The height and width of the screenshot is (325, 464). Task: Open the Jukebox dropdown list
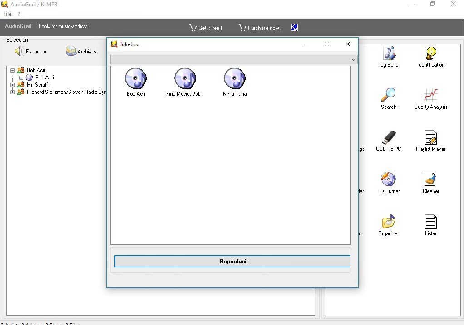[353, 60]
